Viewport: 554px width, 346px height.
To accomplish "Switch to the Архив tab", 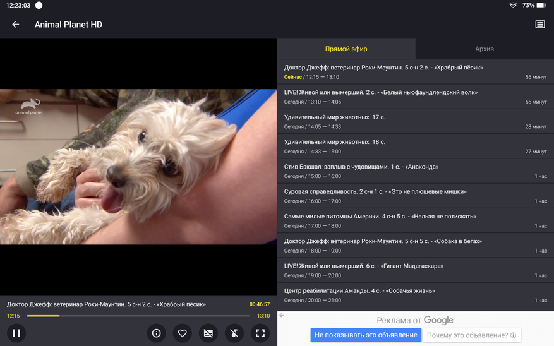I will point(485,49).
